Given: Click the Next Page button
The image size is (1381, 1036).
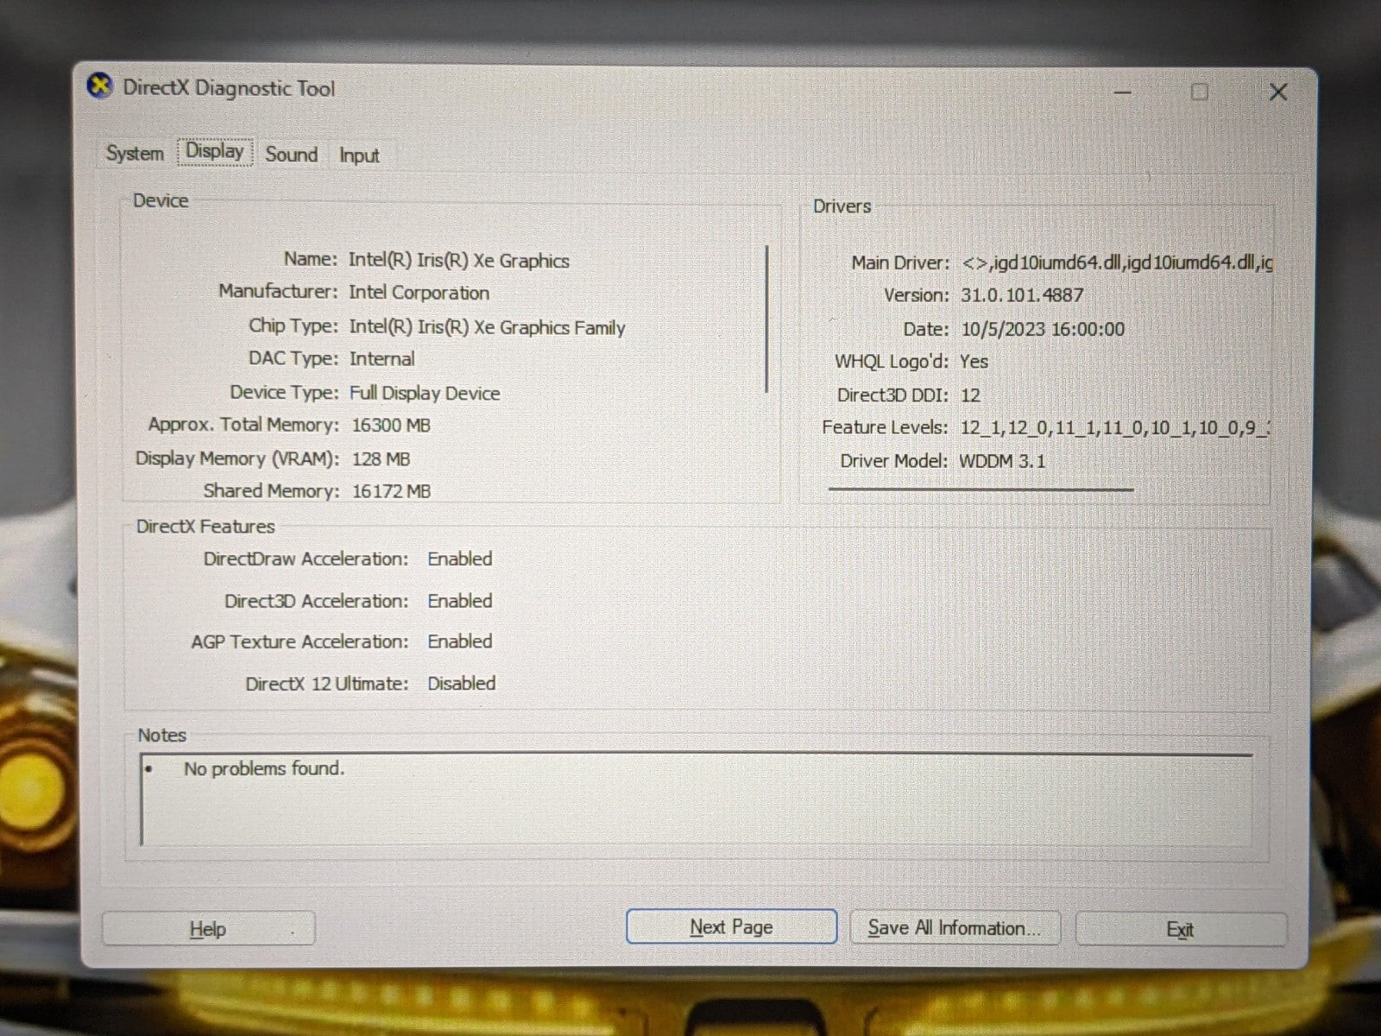Looking at the screenshot, I should point(731,927).
